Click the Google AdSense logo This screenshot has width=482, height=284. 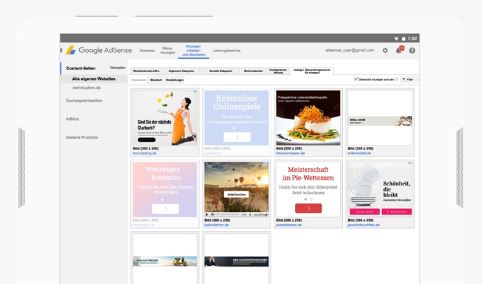(x=98, y=50)
